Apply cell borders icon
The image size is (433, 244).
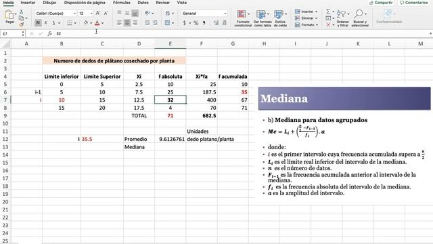click(70, 23)
